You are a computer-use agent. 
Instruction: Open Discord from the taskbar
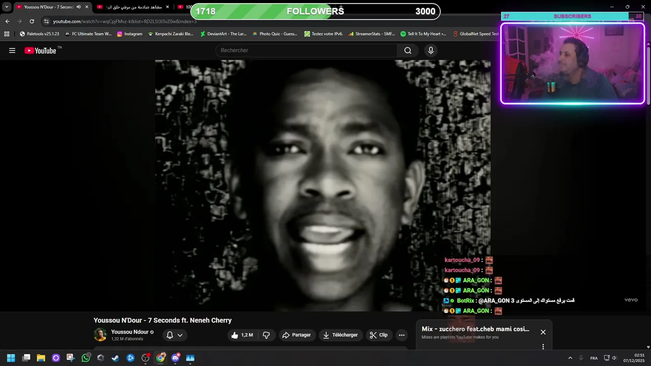[175, 358]
